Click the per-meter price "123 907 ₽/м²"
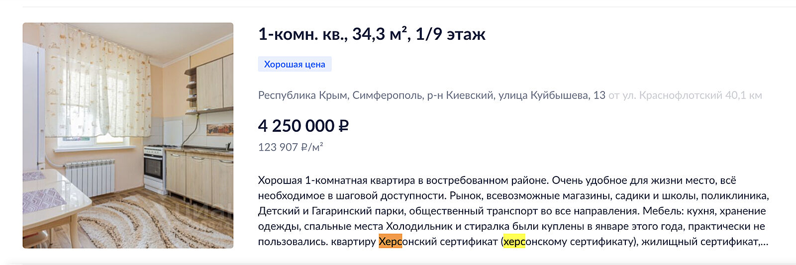This screenshot has width=796, height=265. (291, 147)
